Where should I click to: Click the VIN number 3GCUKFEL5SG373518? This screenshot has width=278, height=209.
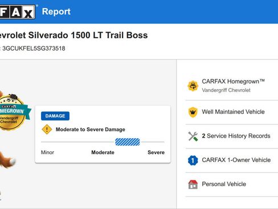click(x=34, y=49)
